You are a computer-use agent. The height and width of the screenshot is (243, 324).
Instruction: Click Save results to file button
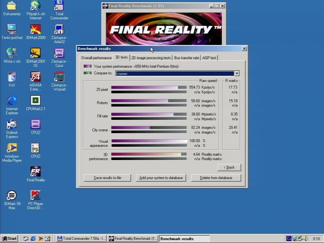click(107, 178)
